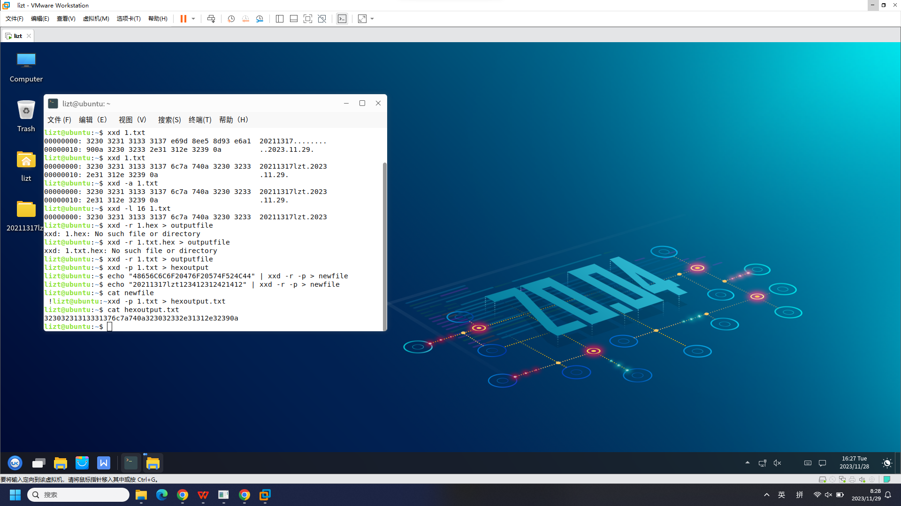
Task: Click the console view toolbar icon
Action: point(342,19)
